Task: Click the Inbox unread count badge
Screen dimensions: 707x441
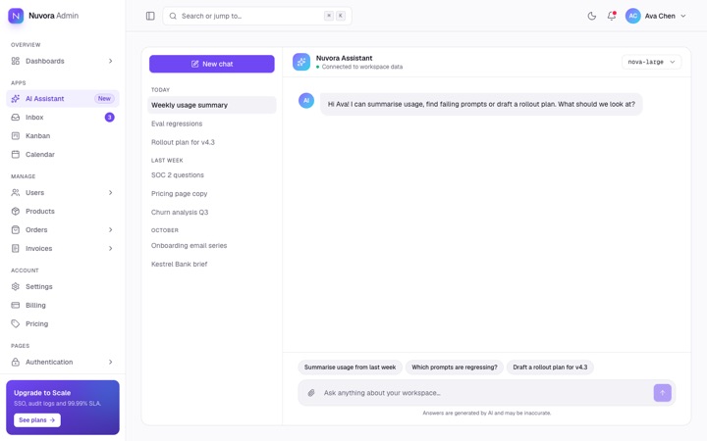Action: [x=110, y=117]
